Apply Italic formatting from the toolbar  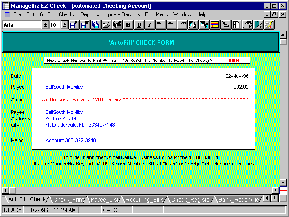click(149, 25)
